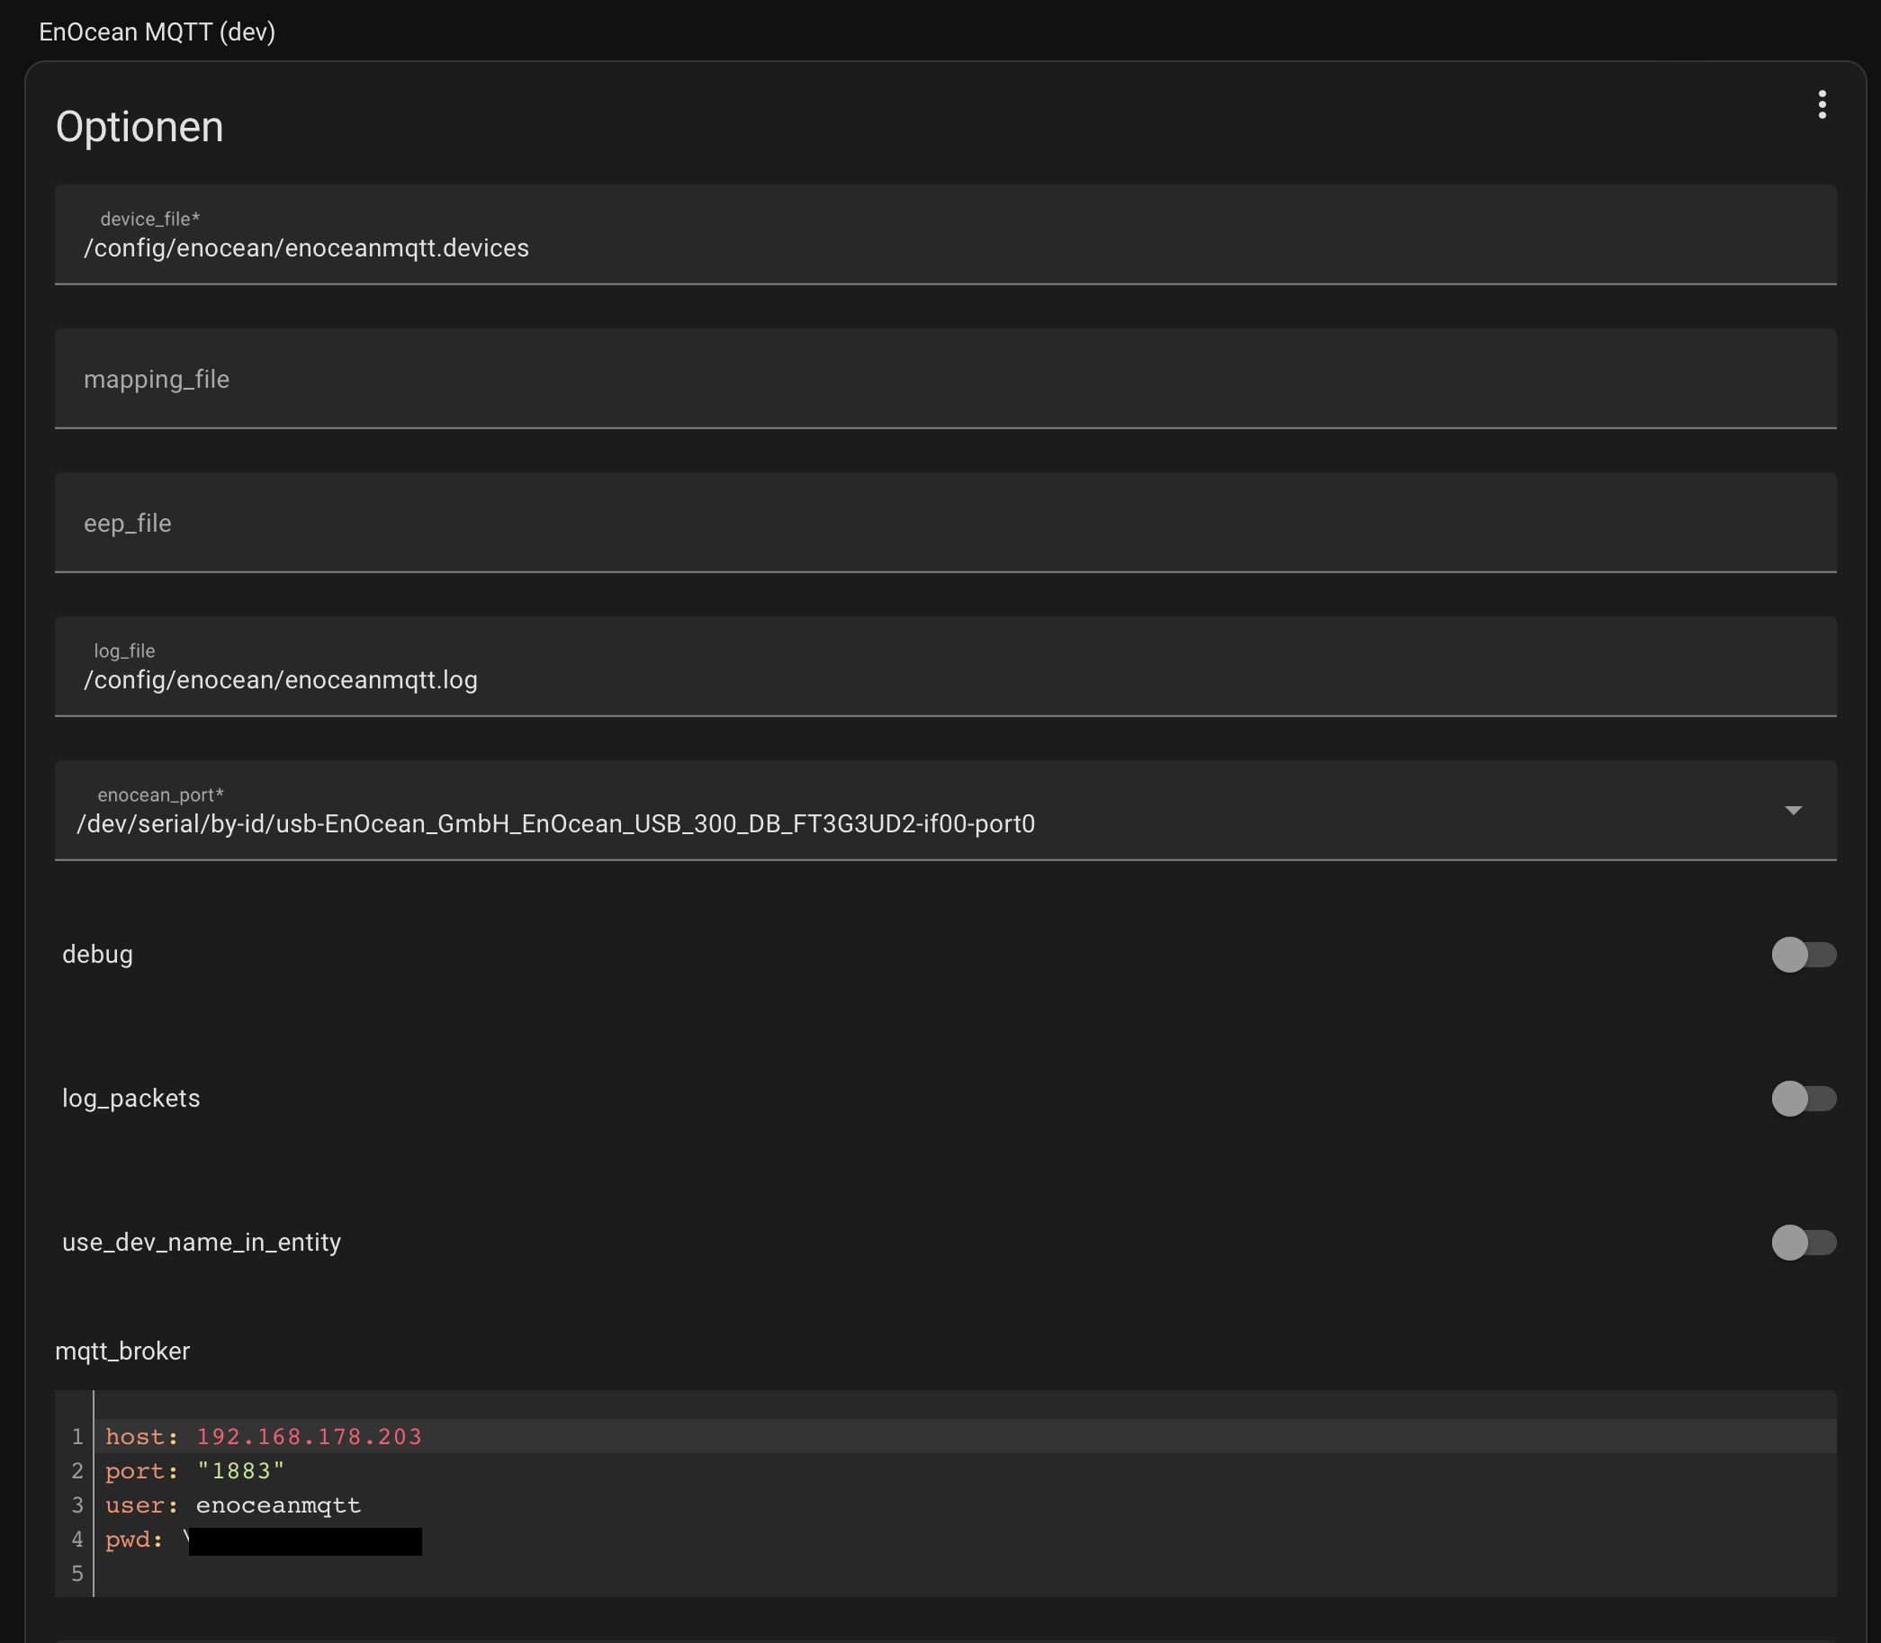The width and height of the screenshot is (1881, 1643).
Task: Click empty line 5 in editor
Action: tap(965, 1575)
